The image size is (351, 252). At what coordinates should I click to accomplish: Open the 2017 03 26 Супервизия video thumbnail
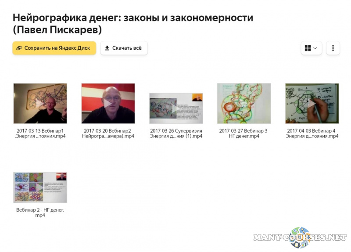[176, 108]
